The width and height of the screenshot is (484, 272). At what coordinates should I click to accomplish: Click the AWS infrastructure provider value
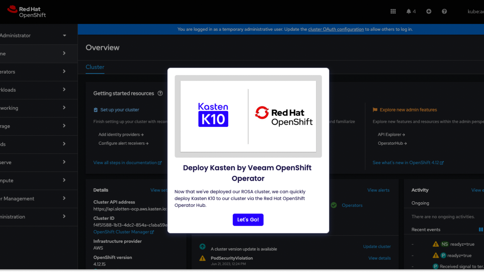coord(98,248)
